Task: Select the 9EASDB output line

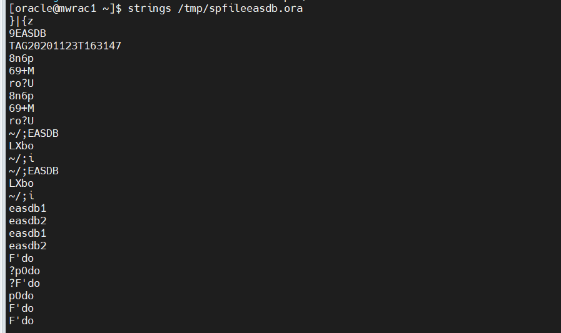Action: click(28, 34)
